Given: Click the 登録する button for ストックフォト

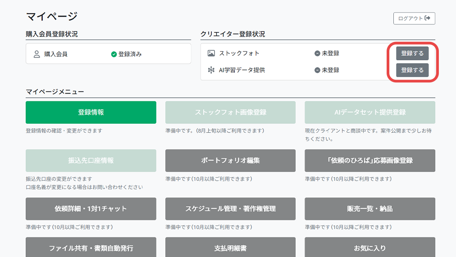Looking at the screenshot, I should 412,54.
